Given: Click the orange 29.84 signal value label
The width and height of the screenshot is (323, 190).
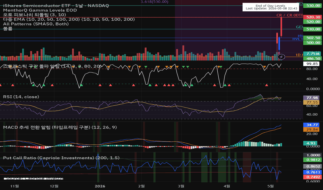Looking at the screenshot, I should pyautogui.click(x=312, y=130).
